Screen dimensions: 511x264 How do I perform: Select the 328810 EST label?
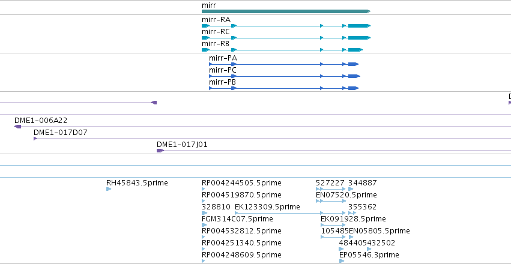click(x=216, y=207)
